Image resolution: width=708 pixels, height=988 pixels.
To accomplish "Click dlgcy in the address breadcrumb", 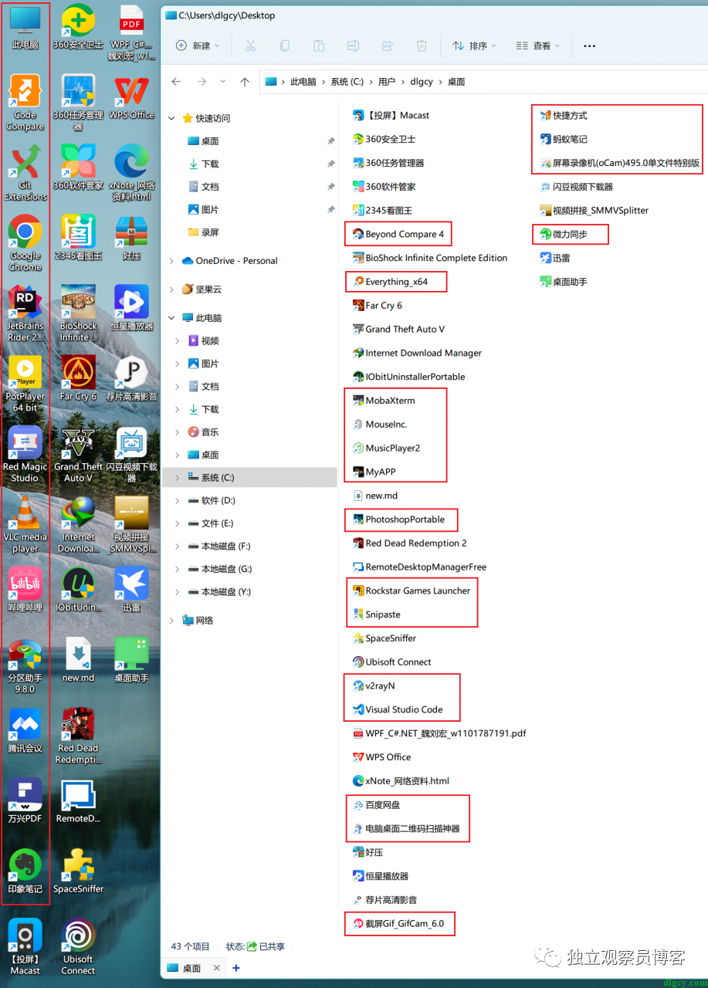I will [422, 82].
